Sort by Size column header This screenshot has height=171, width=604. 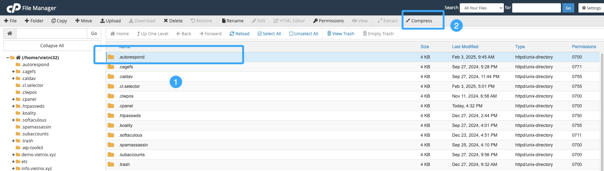[425, 47]
